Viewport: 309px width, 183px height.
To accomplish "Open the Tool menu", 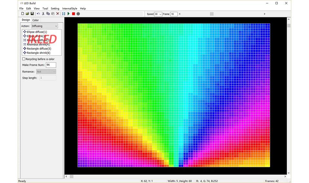I will coord(45,8).
